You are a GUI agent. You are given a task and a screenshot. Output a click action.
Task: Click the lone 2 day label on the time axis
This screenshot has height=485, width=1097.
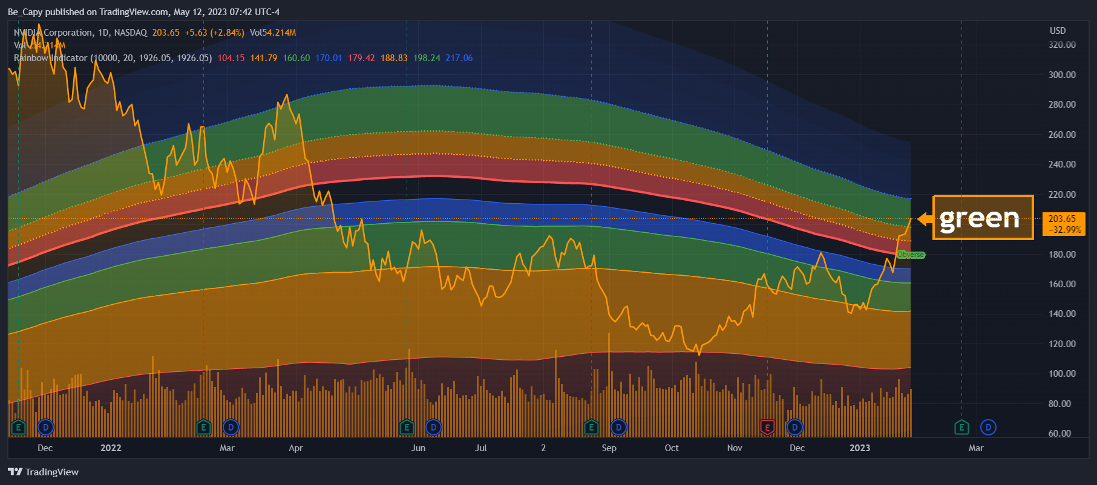(x=543, y=448)
